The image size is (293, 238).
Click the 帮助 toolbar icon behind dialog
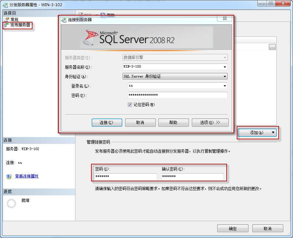103,14
